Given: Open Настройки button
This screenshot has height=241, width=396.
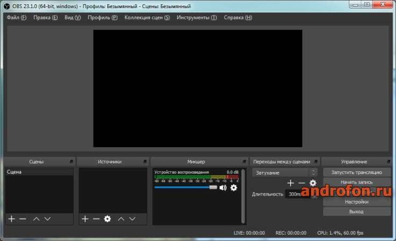Looking at the screenshot, I should [357, 202].
